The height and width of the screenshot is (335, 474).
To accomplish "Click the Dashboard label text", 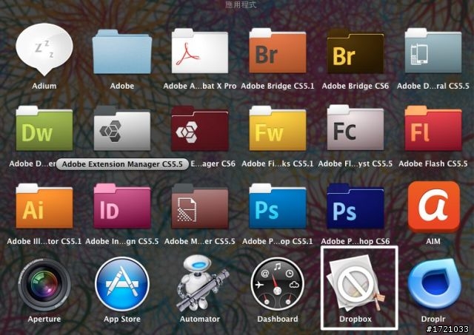I will (278, 319).
